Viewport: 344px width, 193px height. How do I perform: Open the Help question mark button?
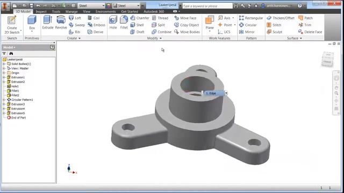pyautogui.click(x=300, y=6)
